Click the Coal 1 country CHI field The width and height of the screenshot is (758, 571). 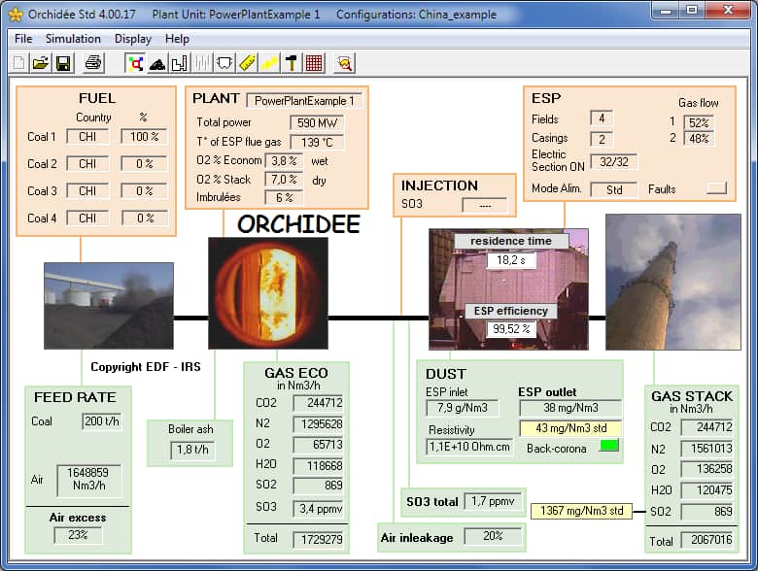[87, 137]
